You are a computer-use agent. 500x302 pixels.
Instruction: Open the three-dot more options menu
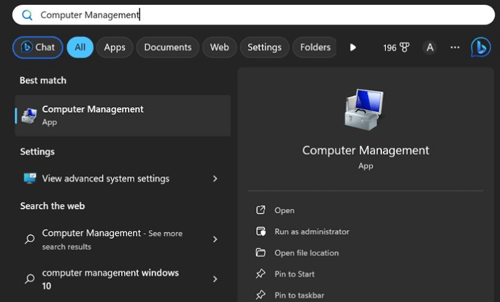tap(455, 47)
